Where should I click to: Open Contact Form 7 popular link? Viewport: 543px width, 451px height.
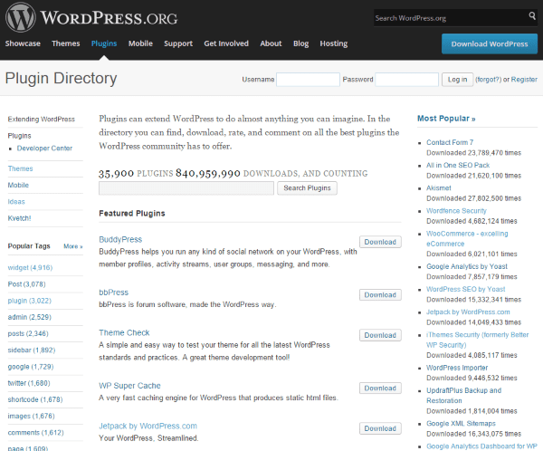450,142
